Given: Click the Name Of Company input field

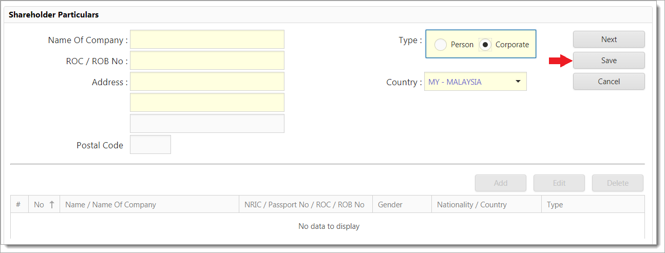Looking at the screenshot, I should (x=207, y=40).
